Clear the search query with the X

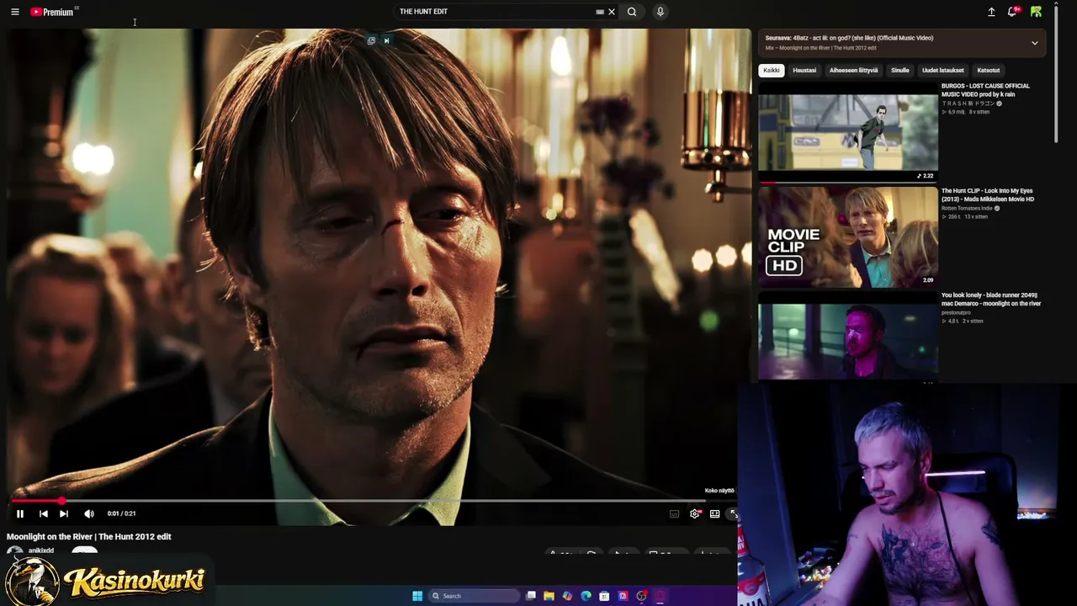612,12
